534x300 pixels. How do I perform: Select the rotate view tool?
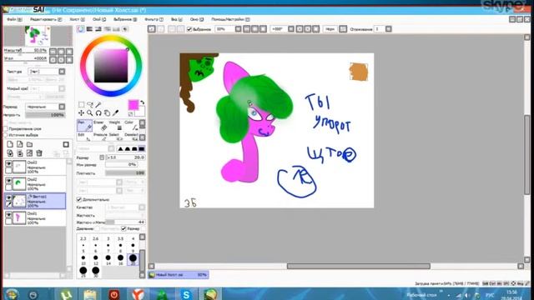(98, 112)
